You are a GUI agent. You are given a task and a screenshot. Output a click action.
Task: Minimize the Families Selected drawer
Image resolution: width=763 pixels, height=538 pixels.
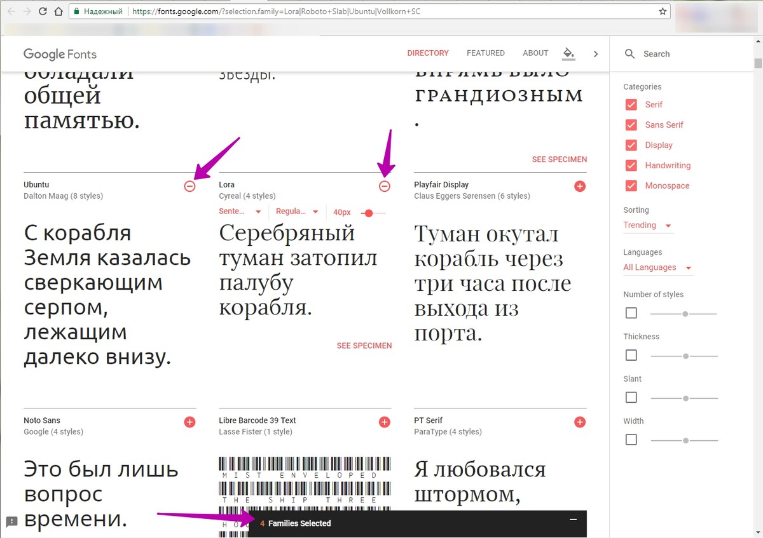pos(573,520)
